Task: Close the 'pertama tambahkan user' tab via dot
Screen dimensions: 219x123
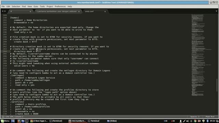Action: click(x=79, y=12)
